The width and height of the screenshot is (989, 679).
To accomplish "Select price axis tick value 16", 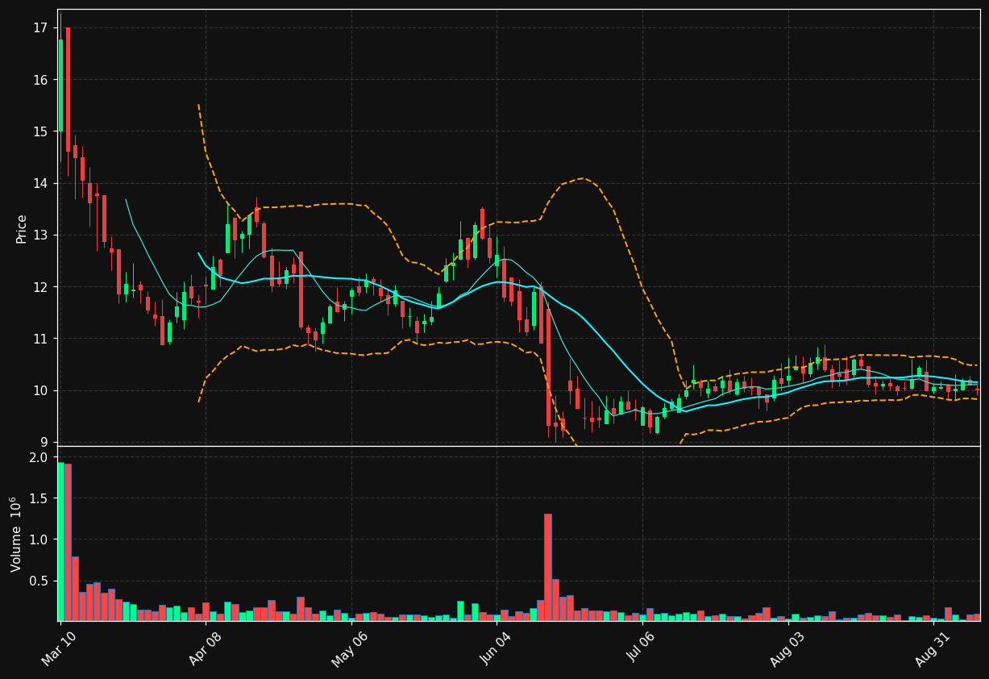I will [40, 80].
